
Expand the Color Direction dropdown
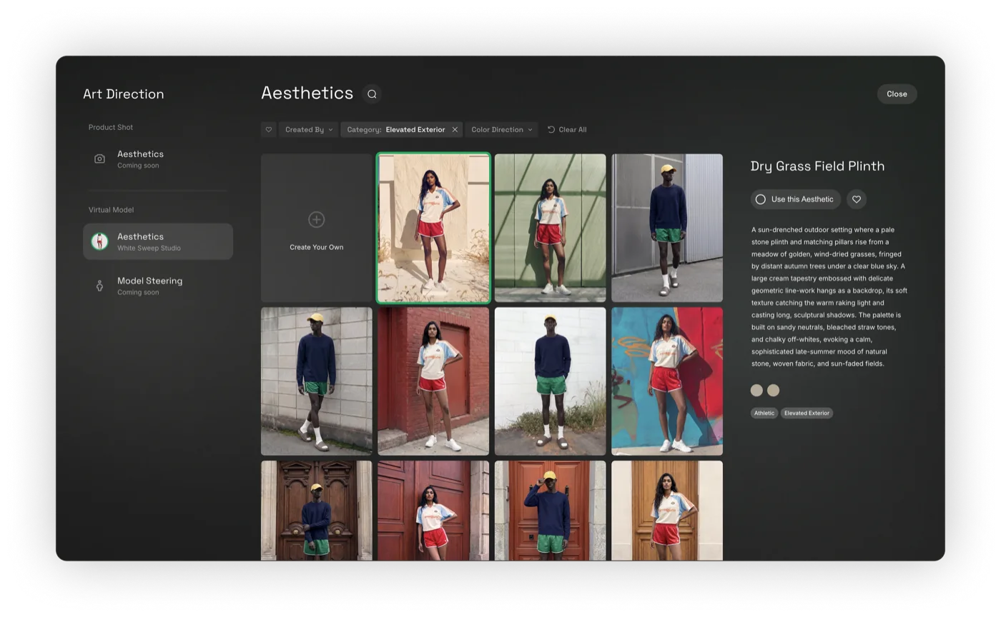501,129
